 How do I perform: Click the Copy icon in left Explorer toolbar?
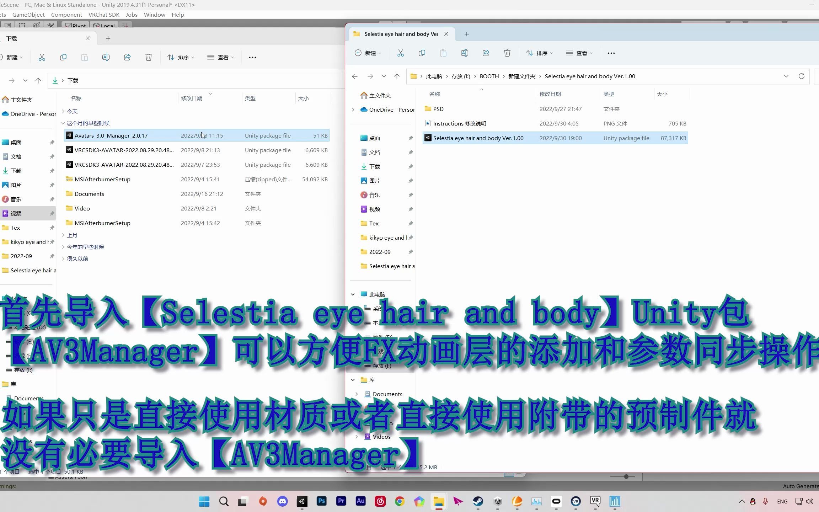[63, 57]
